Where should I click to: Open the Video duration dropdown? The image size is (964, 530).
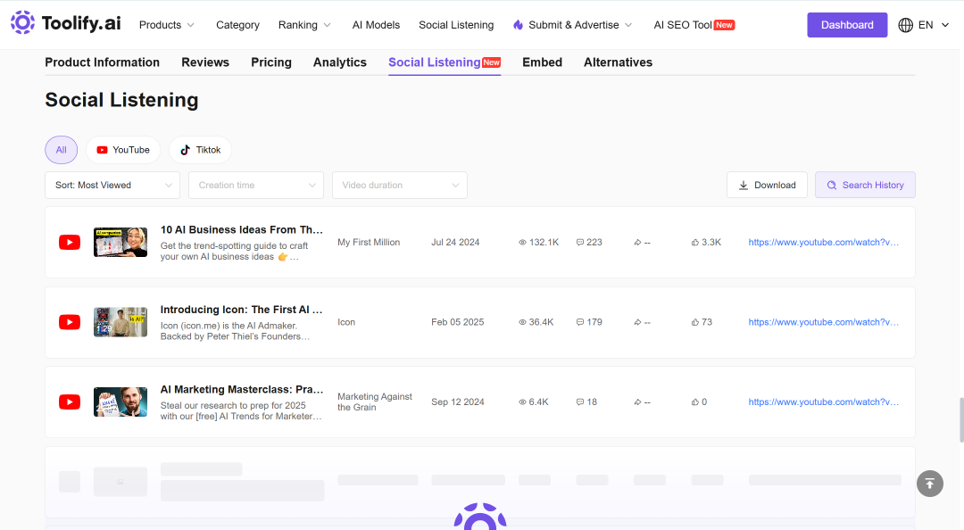400,185
